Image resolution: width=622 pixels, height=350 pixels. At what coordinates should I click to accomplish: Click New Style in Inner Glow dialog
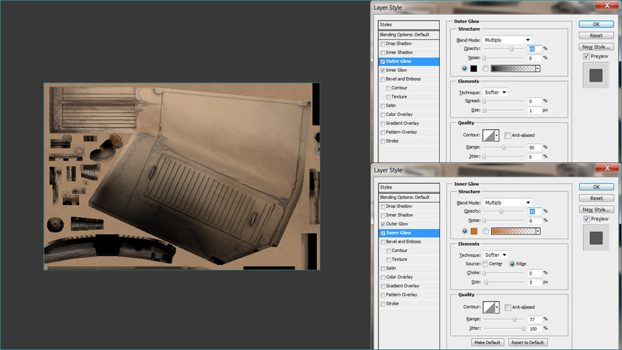pos(597,209)
